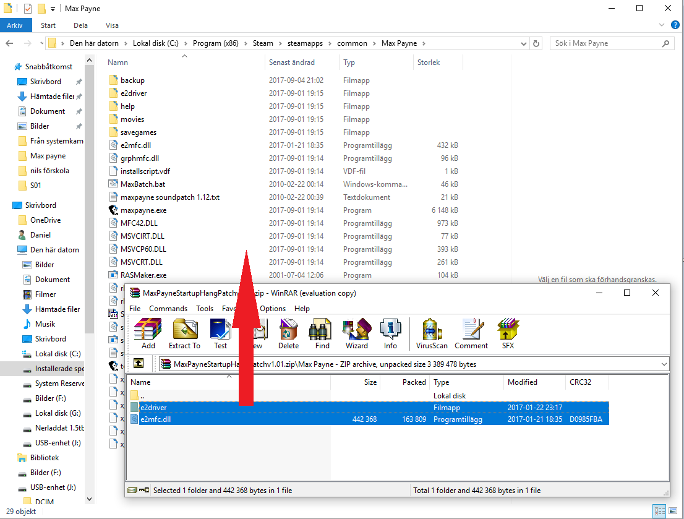
Task: Select OneDrive in navigation pane
Action: click(40, 220)
